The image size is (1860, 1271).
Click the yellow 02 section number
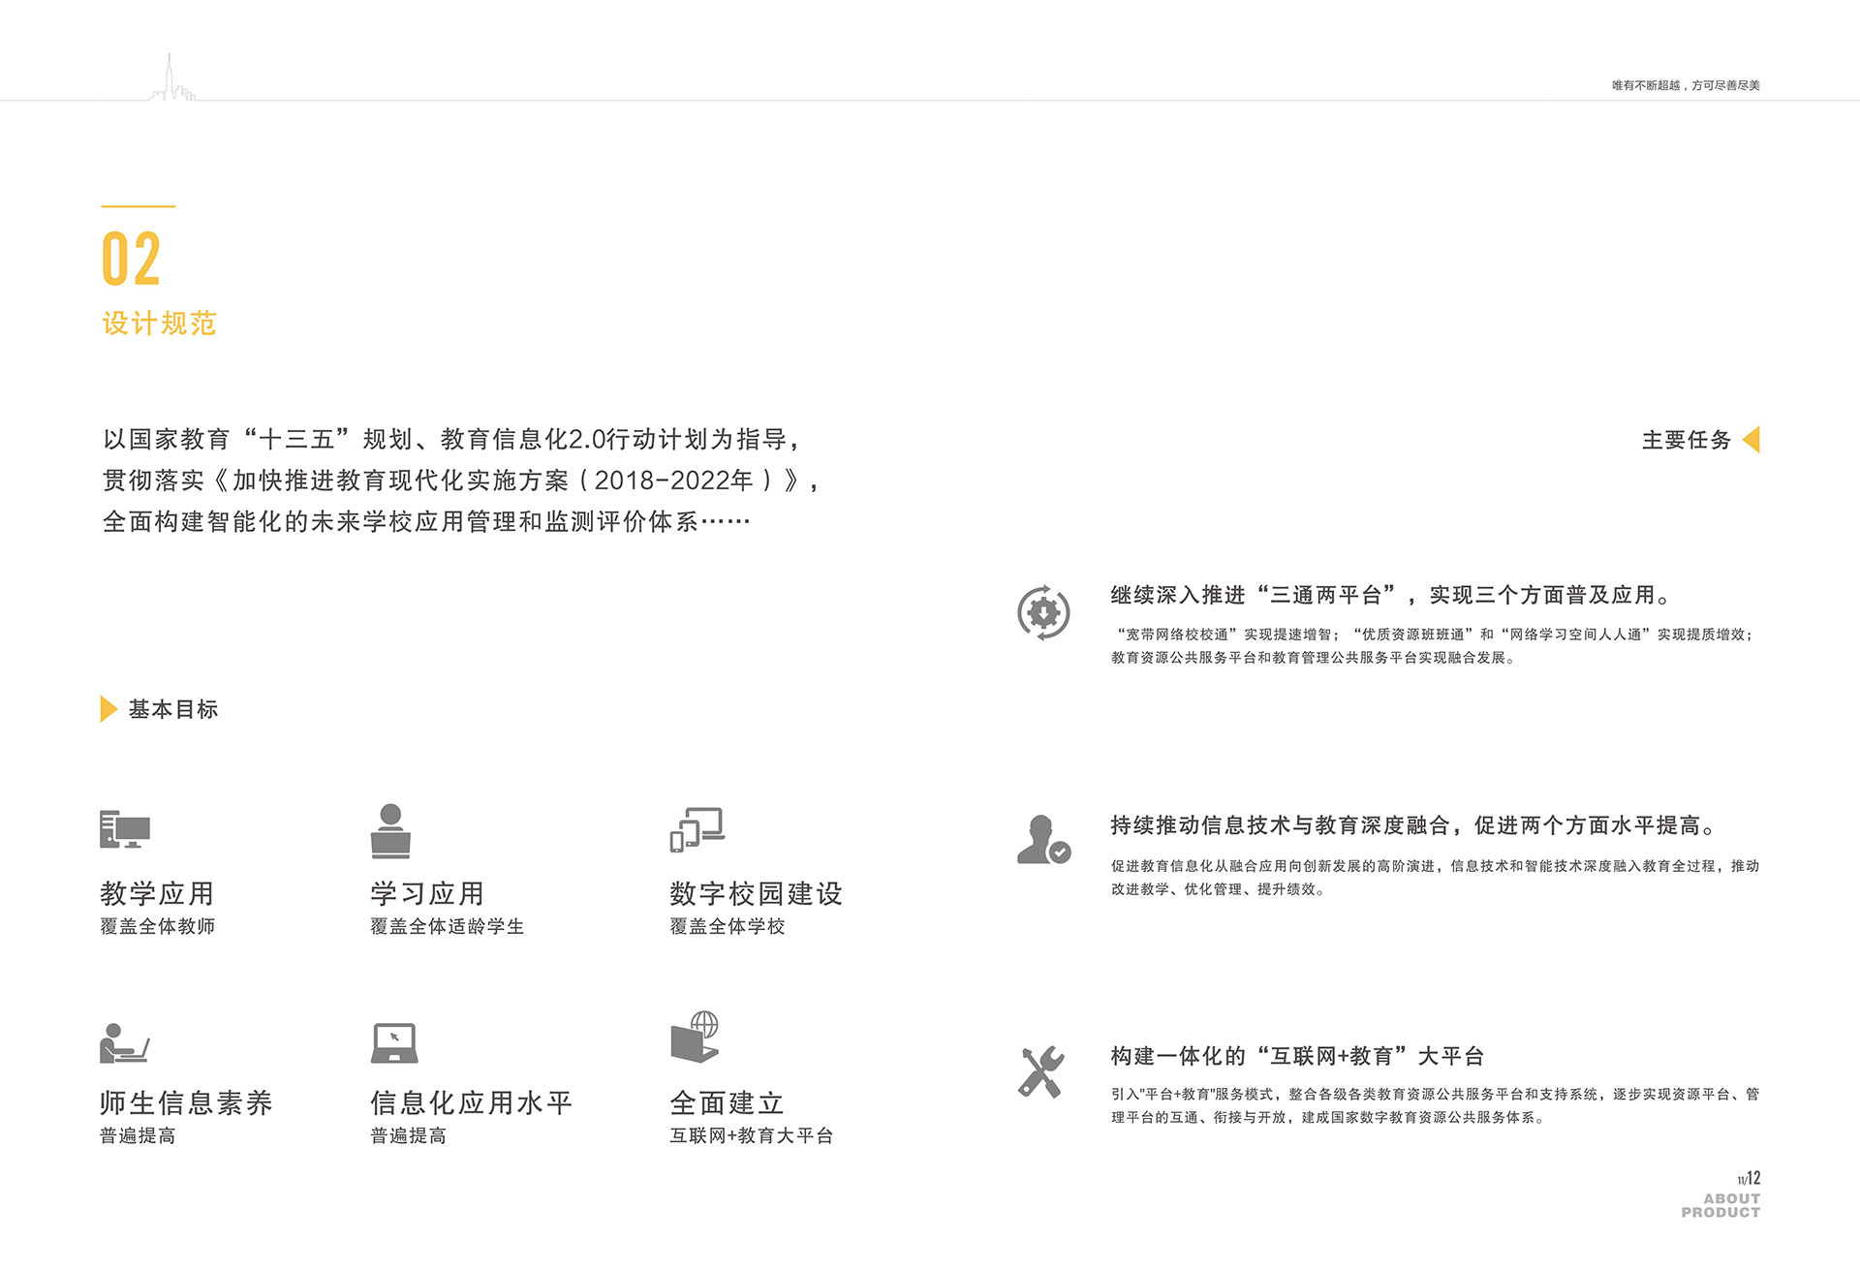coord(131,259)
